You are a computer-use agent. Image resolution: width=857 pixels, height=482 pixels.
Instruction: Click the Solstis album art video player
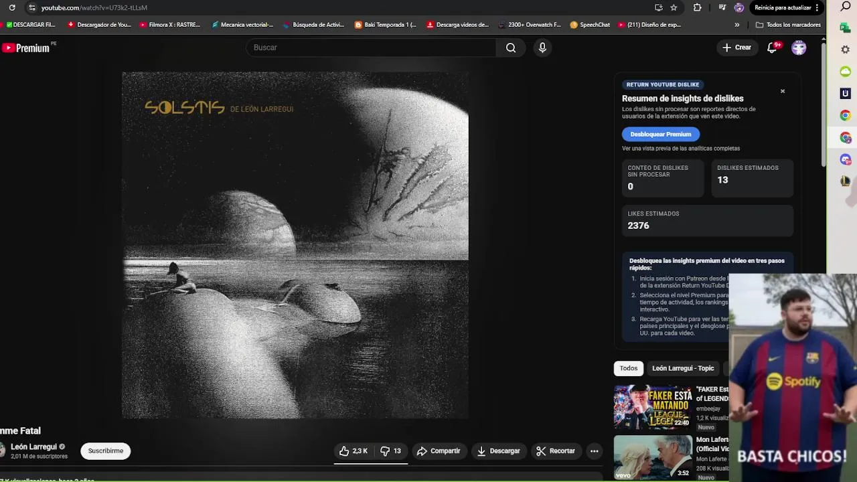point(295,245)
